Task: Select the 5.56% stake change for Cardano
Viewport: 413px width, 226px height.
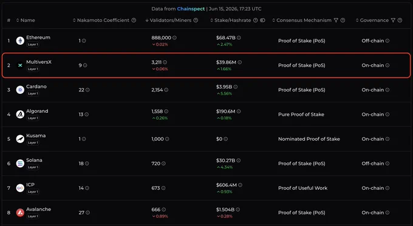Action: pyautogui.click(x=224, y=93)
